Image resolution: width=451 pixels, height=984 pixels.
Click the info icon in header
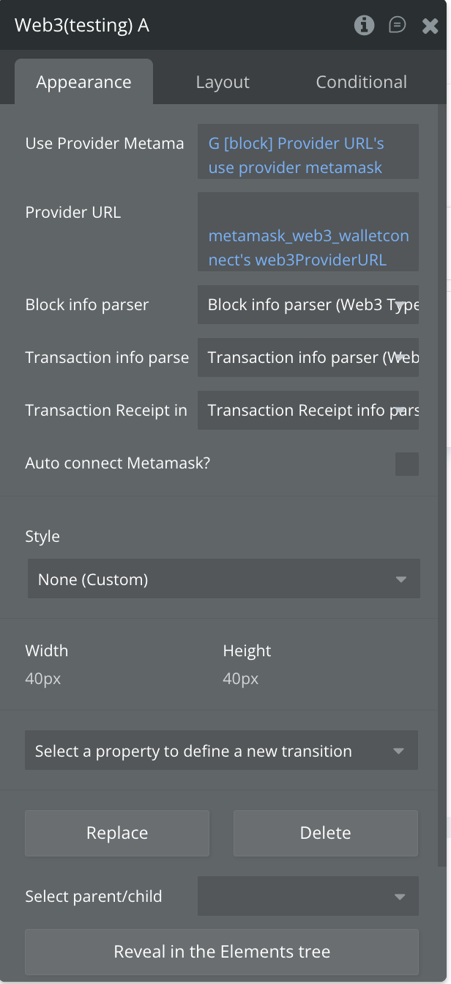(x=364, y=26)
